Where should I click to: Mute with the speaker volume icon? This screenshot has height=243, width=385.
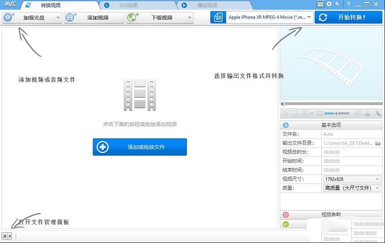click(x=319, y=113)
